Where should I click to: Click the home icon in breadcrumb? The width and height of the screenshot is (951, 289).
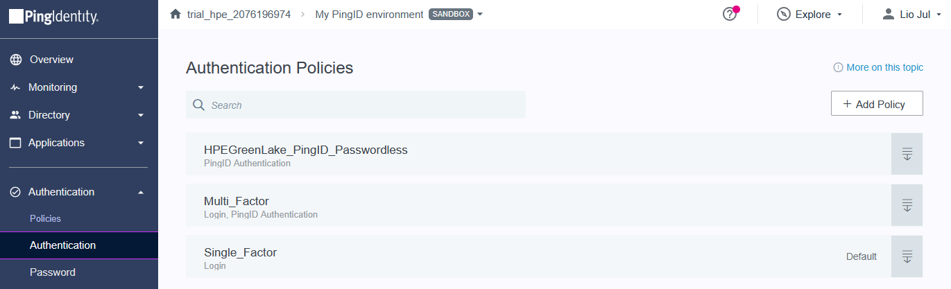pyautogui.click(x=175, y=14)
